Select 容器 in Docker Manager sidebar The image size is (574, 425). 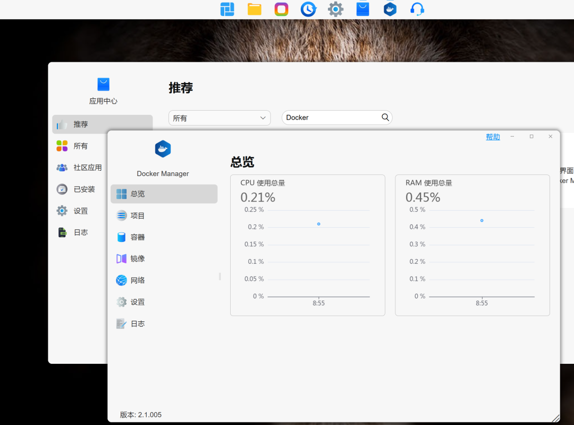[137, 237]
